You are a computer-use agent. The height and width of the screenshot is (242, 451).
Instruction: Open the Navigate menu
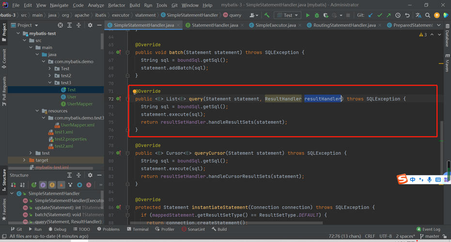(59, 5)
